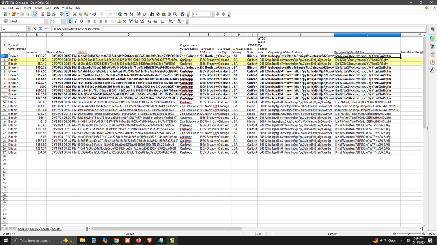This screenshot has width=437, height=245.
Task: Toggle Edit File mode icon
Action: click(35, 14)
